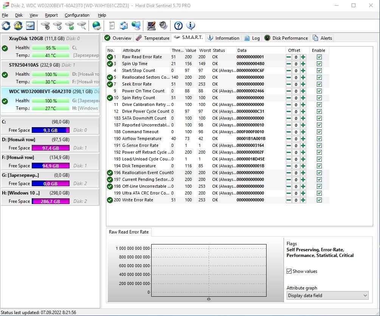Click green status icon of Reallocated Sectors Count
Image resolution: width=380 pixels, height=316 pixels.
pyautogui.click(x=110, y=77)
